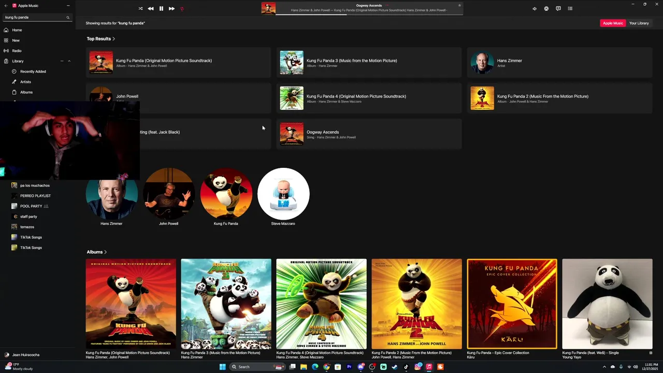
Task: Open Kung Fu Panda 3 top result
Action: pyautogui.click(x=369, y=63)
